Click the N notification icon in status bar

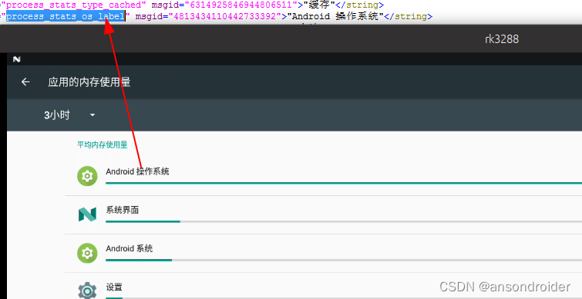tap(17, 59)
